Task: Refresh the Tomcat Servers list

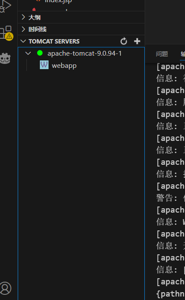Action: (123, 41)
